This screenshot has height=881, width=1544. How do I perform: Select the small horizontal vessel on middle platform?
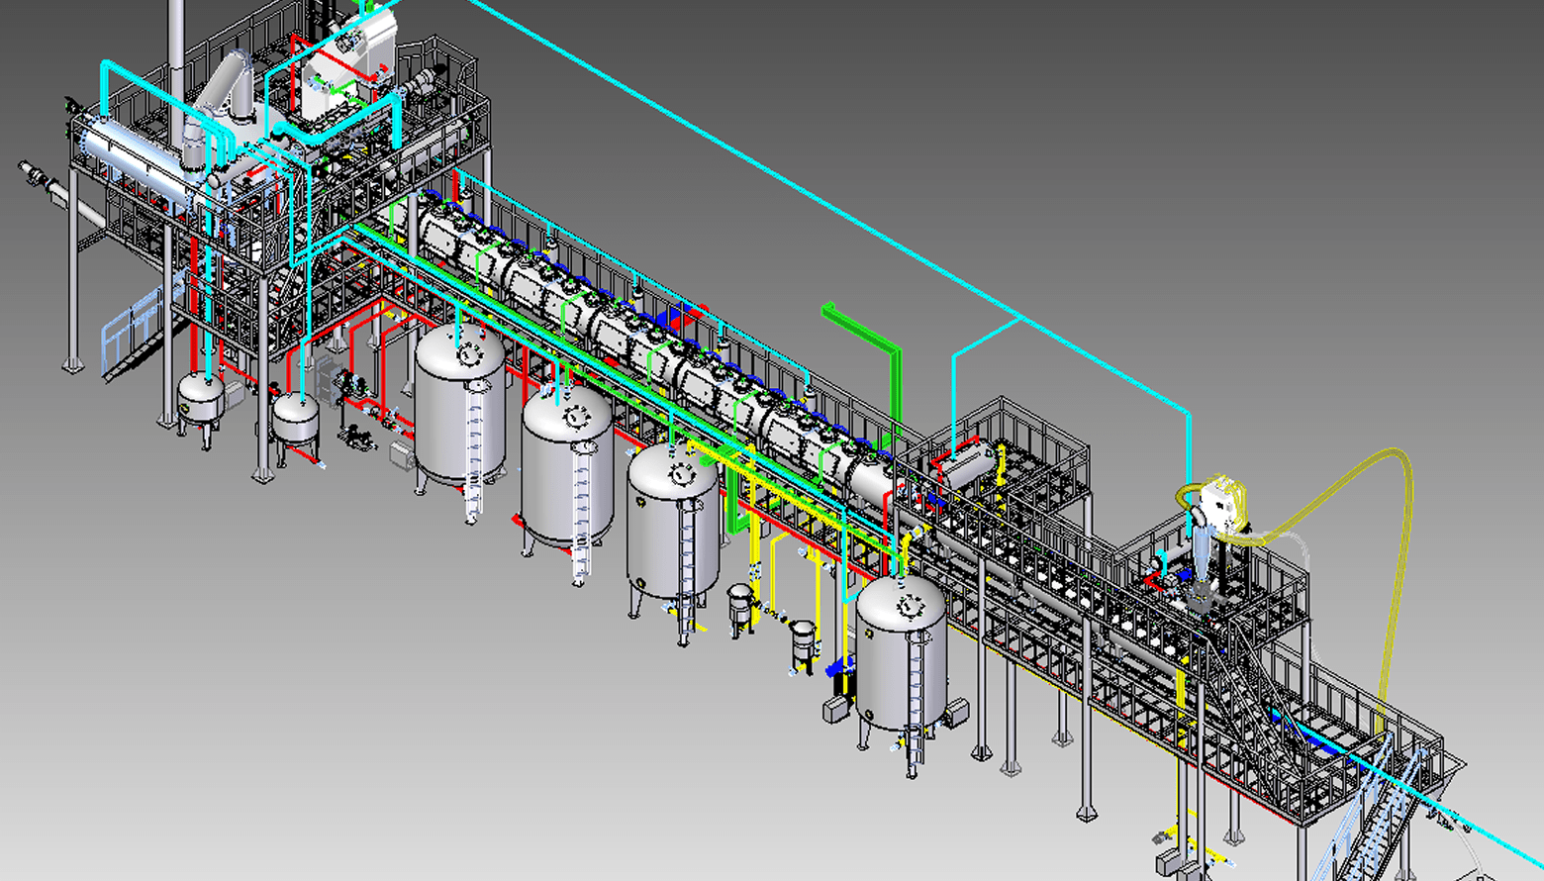pos(965,467)
